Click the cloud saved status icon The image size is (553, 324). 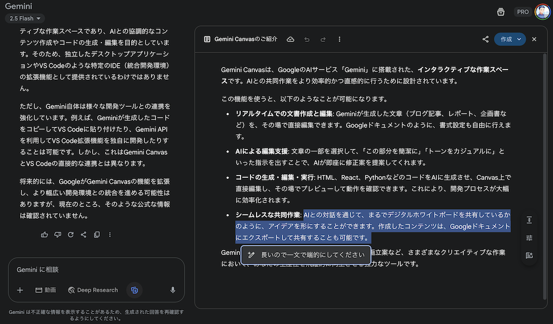coord(290,39)
